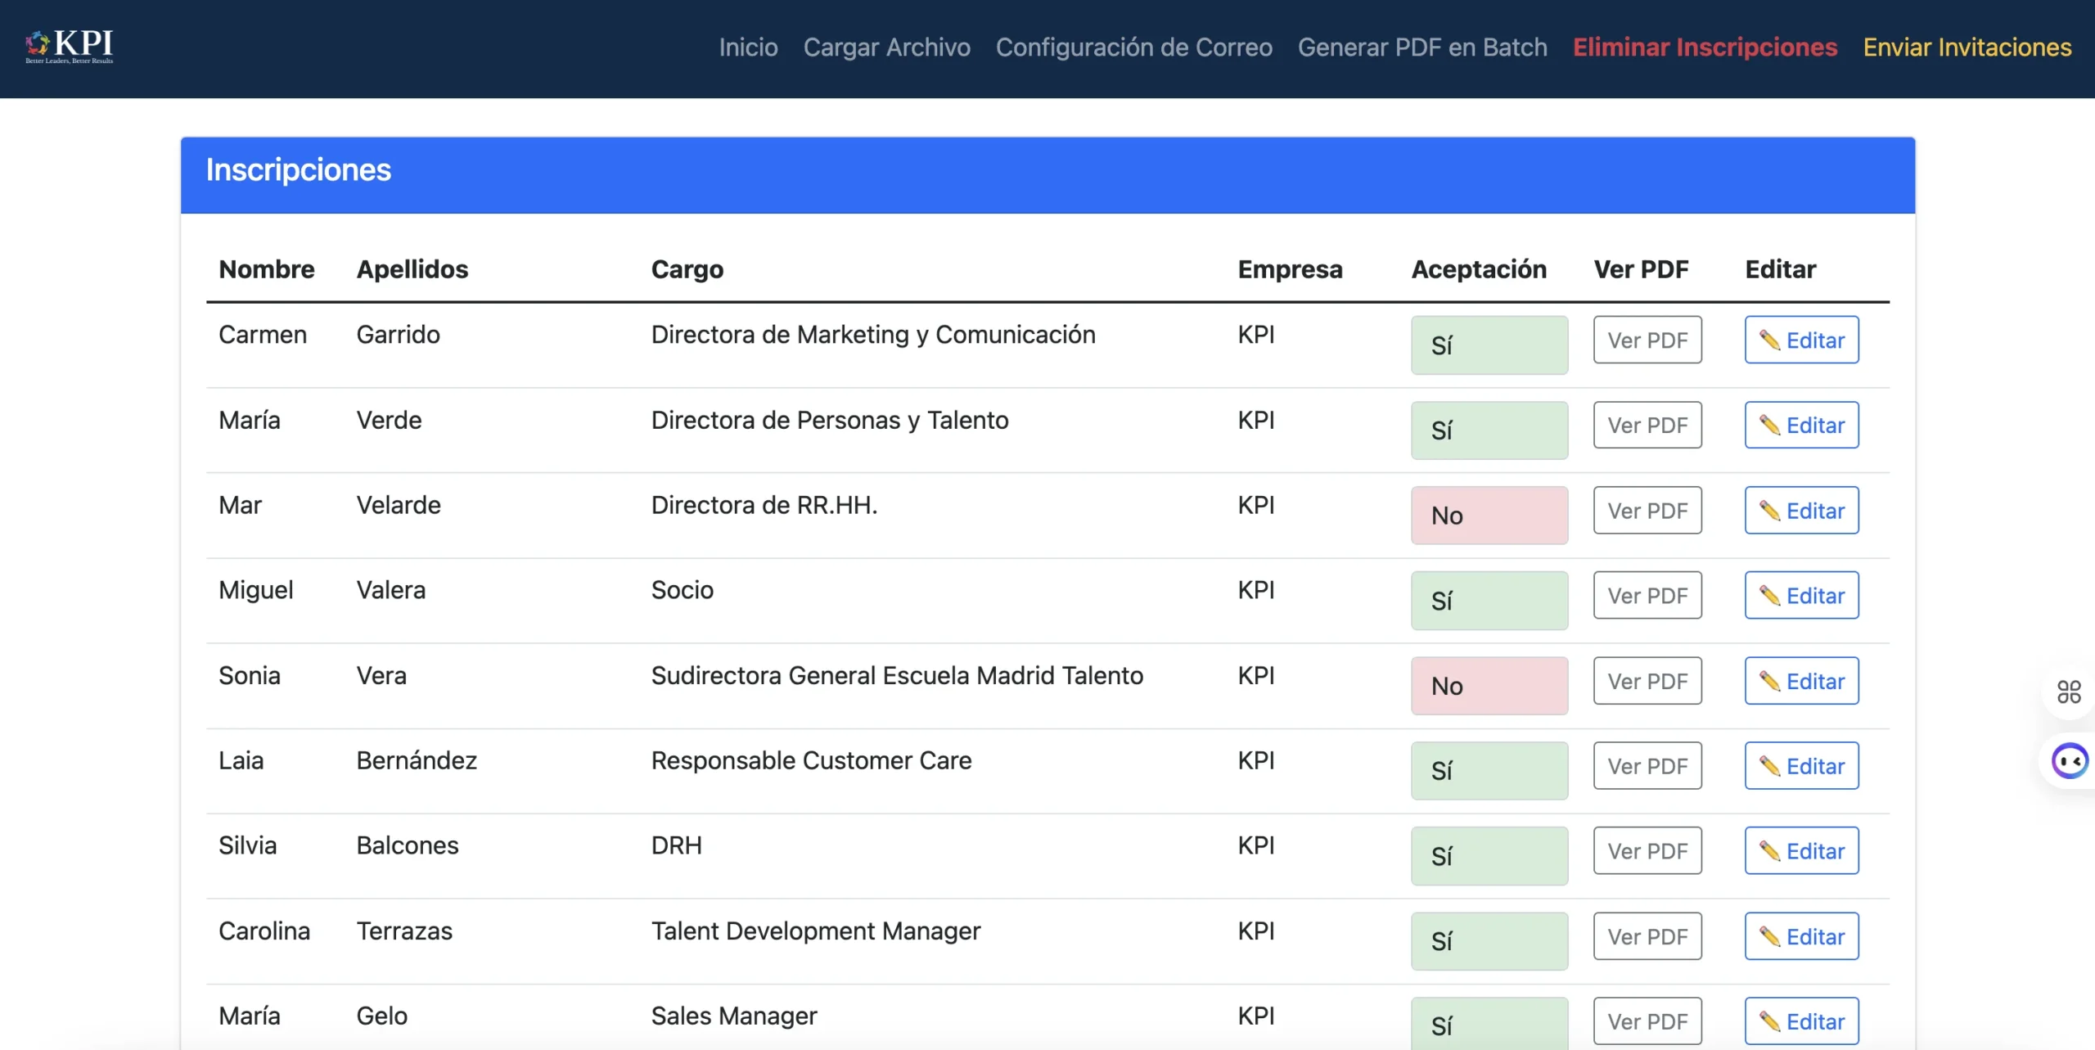Click the pencil icon in Silvia Balcones' row
This screenshot has width=2095, height=1050.
coord(1769,851)
